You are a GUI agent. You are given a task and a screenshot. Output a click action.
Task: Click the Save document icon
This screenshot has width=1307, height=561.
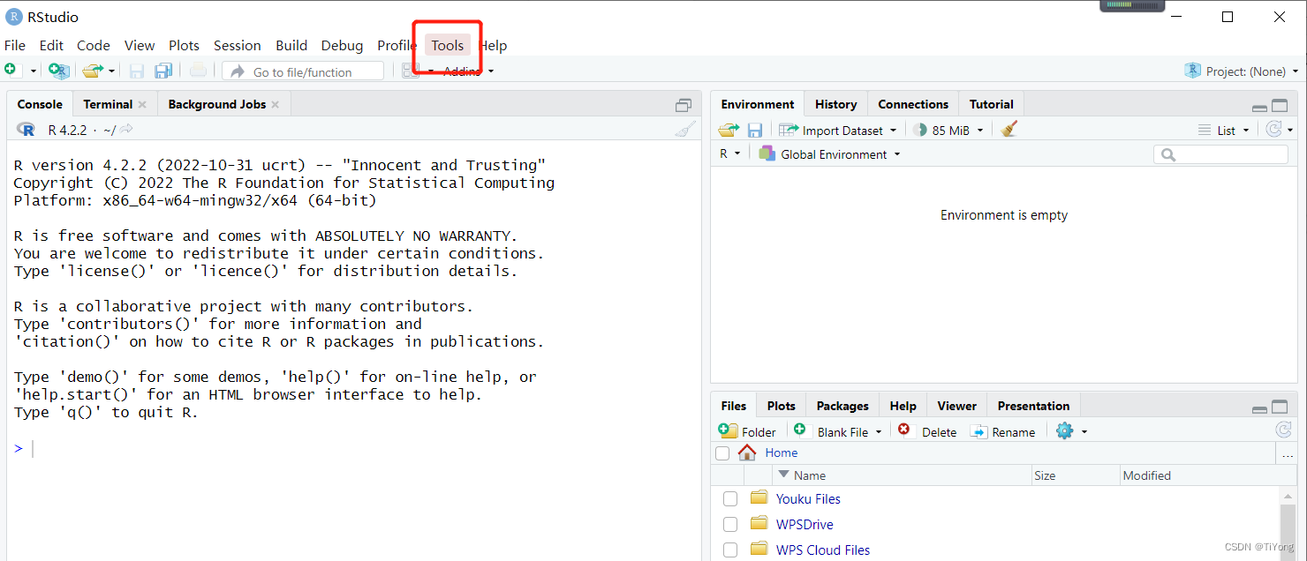point(137,71)
